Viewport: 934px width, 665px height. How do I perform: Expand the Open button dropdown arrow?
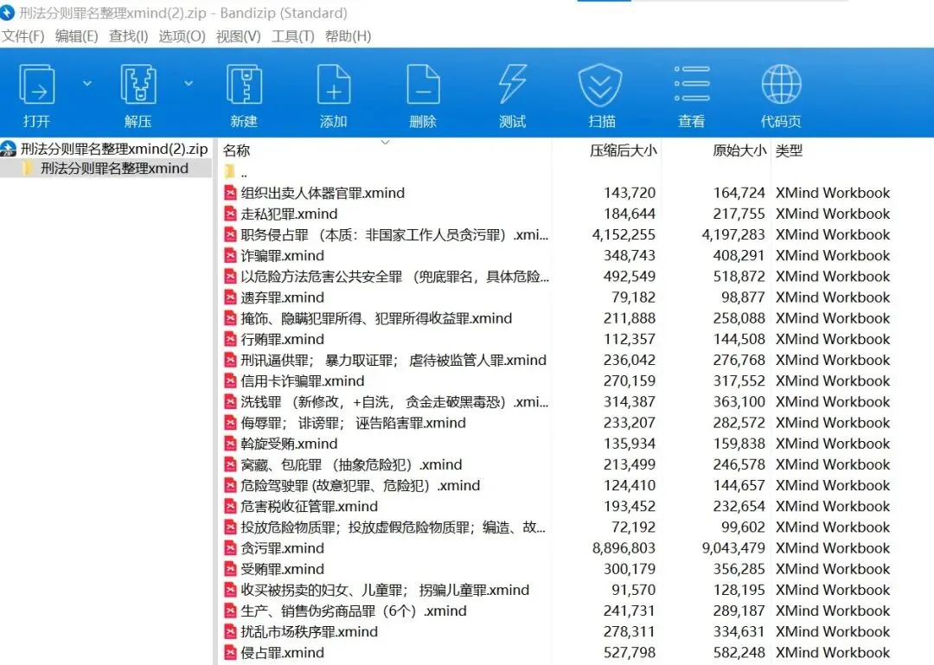[x=87, y=83]
